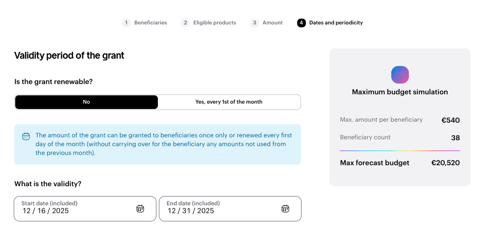
Task: Open the Amount step
Action: (x=273, y=22)
